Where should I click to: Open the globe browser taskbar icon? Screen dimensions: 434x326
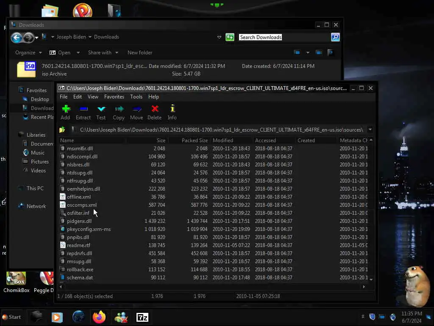coord(78,317)
